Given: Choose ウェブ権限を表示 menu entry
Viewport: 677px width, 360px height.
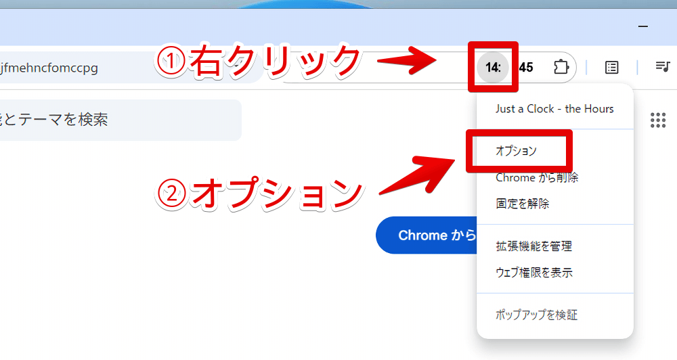Looking at the screenshot, I should (x=534, y=273).
